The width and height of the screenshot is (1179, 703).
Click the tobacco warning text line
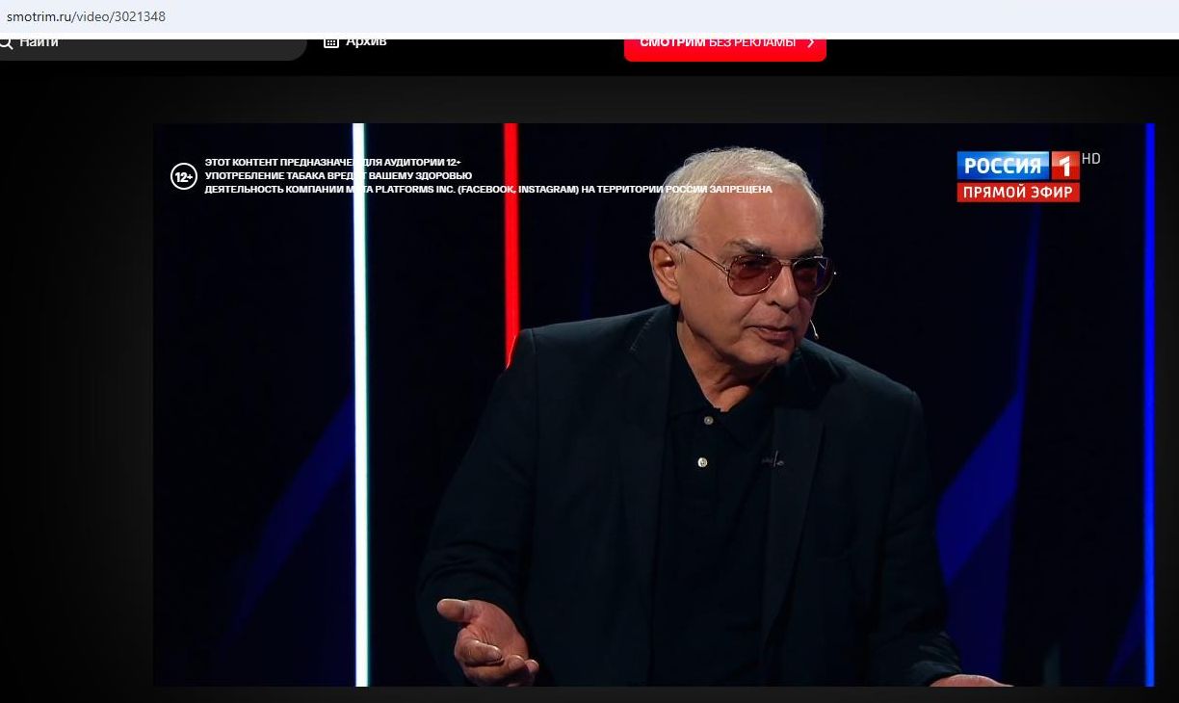[338, 176]
